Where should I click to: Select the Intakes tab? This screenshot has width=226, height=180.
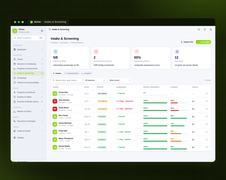(57, 73)
